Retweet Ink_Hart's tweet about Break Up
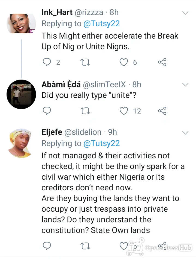The width and height of the screenshot is (196, 259). click(85, 62)
